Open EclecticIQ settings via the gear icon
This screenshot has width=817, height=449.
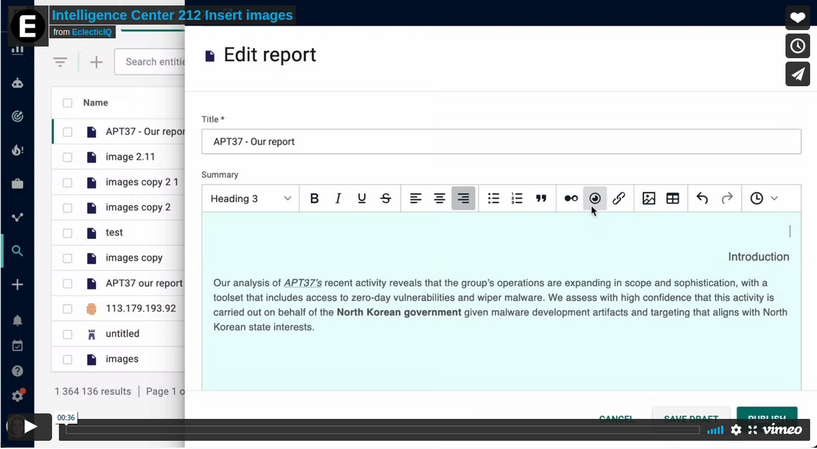click(x=18, y=396)
